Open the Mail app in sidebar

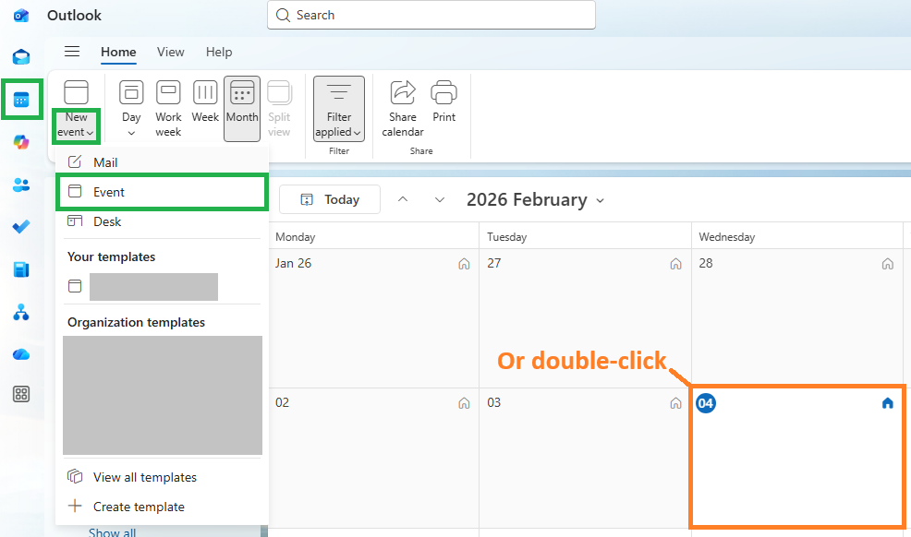pyautogui.click(x=21, y=57)
